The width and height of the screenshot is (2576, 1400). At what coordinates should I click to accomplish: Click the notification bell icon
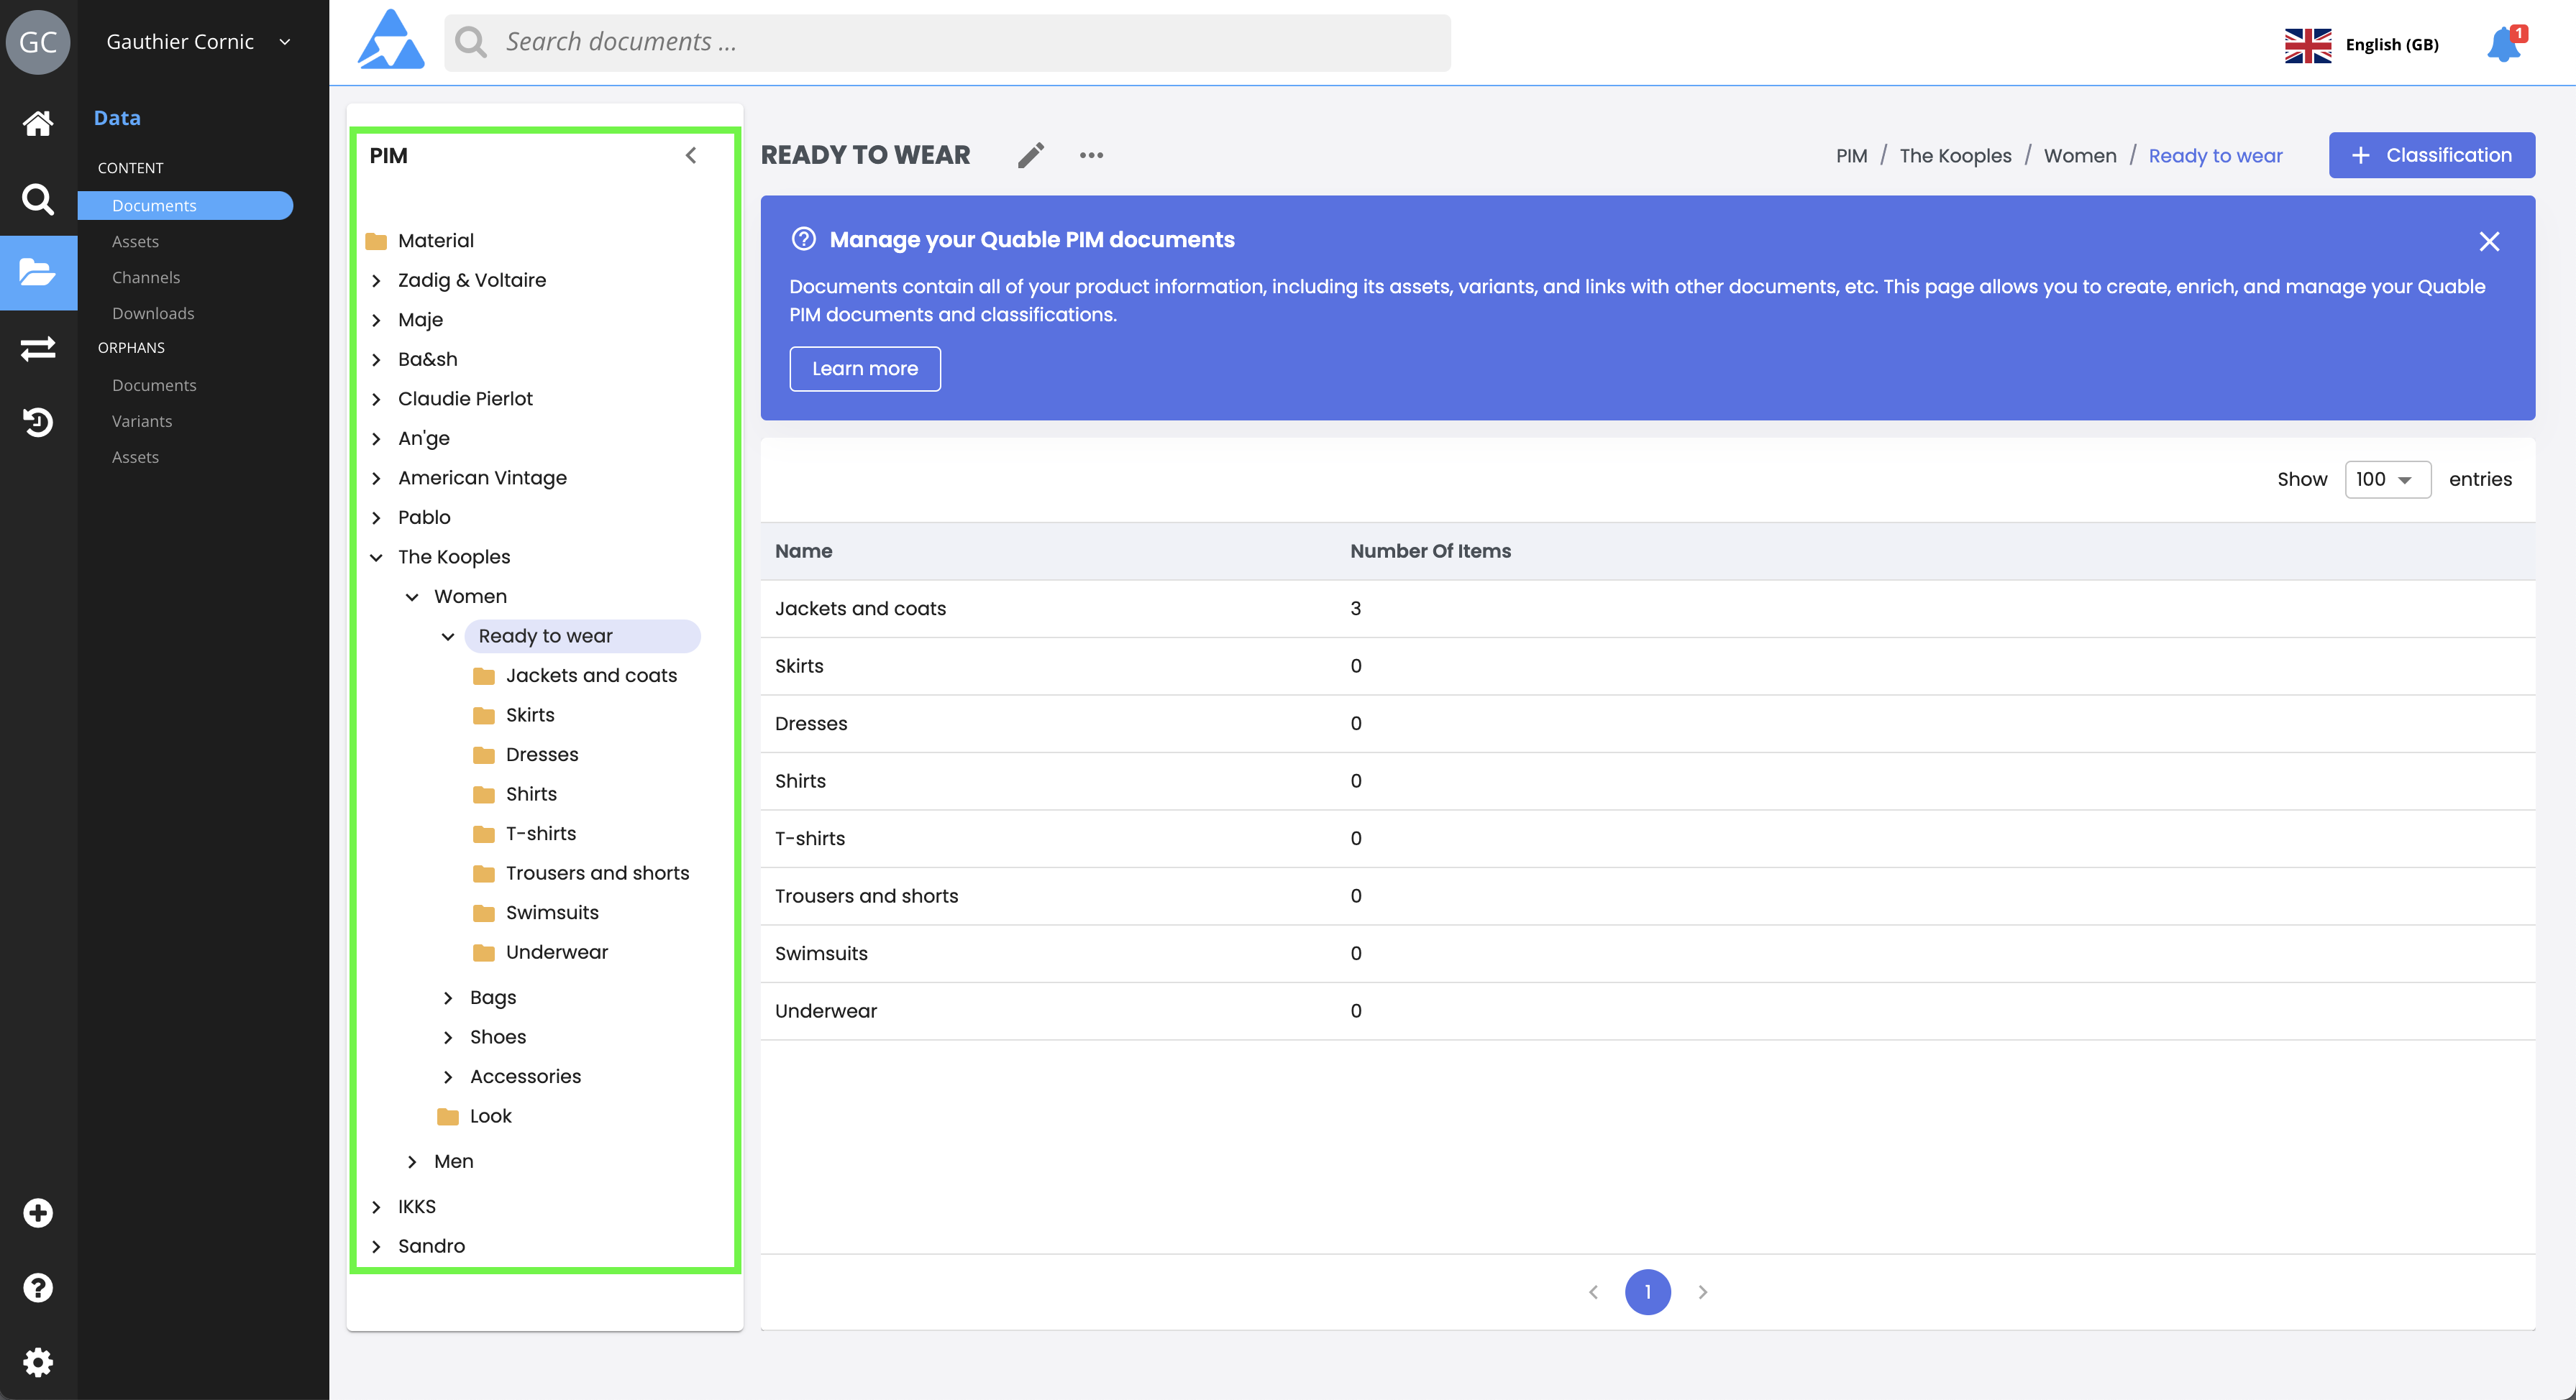point(2503,44)
